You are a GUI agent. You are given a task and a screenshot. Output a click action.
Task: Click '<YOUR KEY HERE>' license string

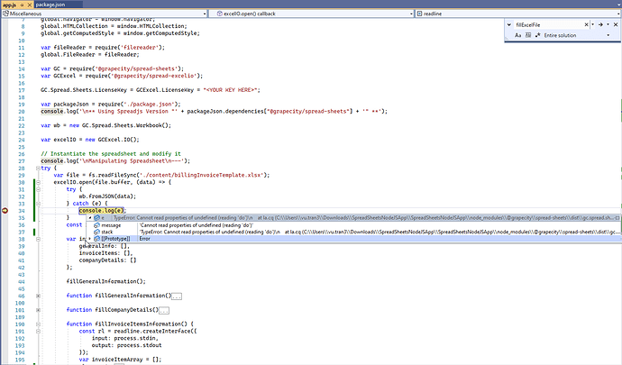point(230,90)
